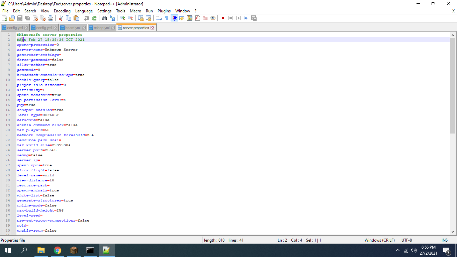Close the server.properties tab
This screenshot has height=257, width=457.
pyautogui.click(x=153, y=28)
